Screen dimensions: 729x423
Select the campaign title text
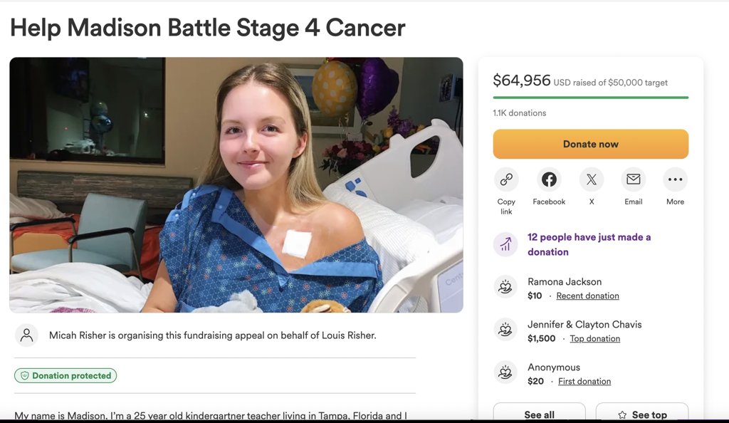pyautogui.click(x=206, y=27)
